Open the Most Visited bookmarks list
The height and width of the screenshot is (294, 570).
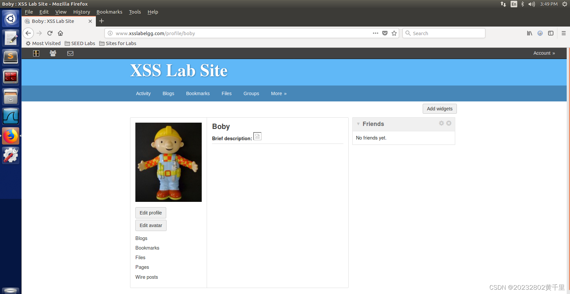(43, 43)
